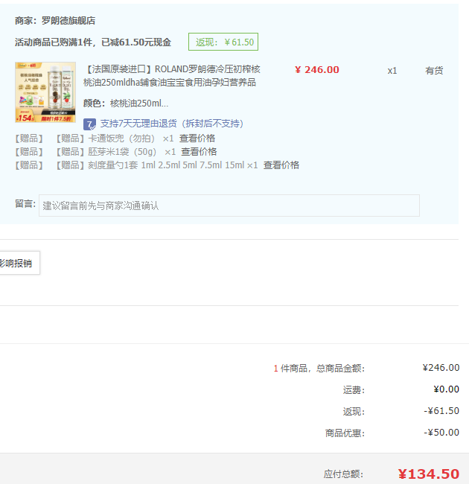
Task: Click the 返现：￥61.50 green badge
Action: point(223,42)
